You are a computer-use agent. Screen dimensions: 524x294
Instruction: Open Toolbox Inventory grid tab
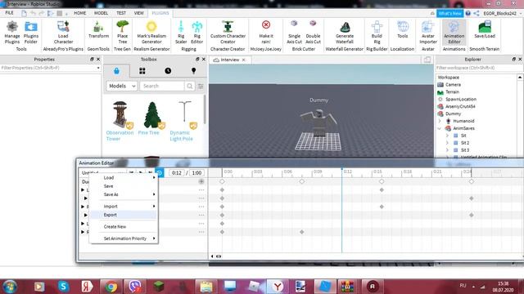coord(142,71)
